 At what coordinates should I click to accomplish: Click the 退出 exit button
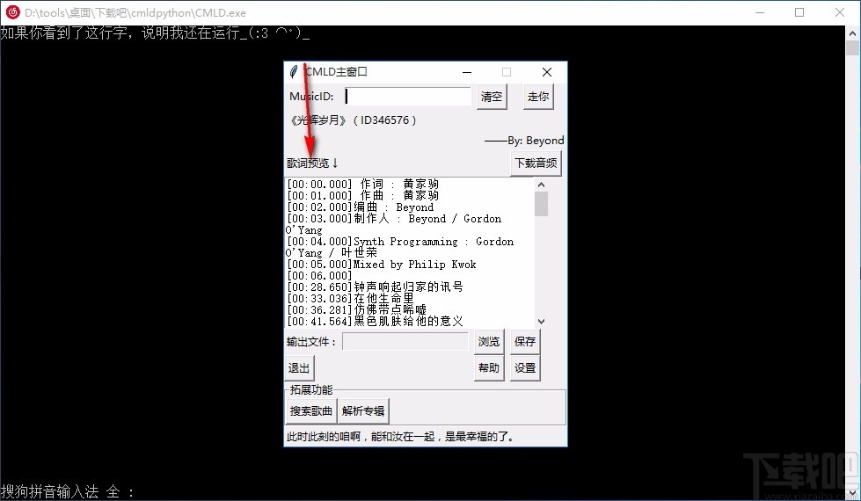299,367
